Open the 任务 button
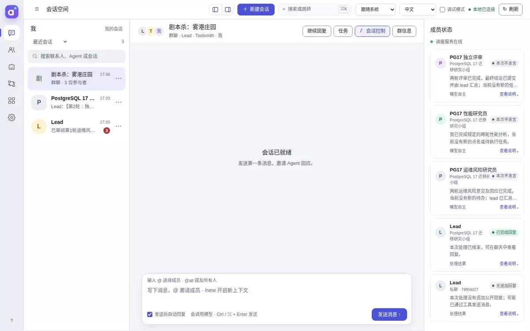530x331 pixels. (343, 31)
